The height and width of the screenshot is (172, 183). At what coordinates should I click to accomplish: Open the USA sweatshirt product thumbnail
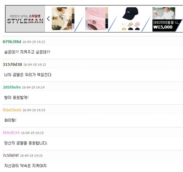point(62,19)
